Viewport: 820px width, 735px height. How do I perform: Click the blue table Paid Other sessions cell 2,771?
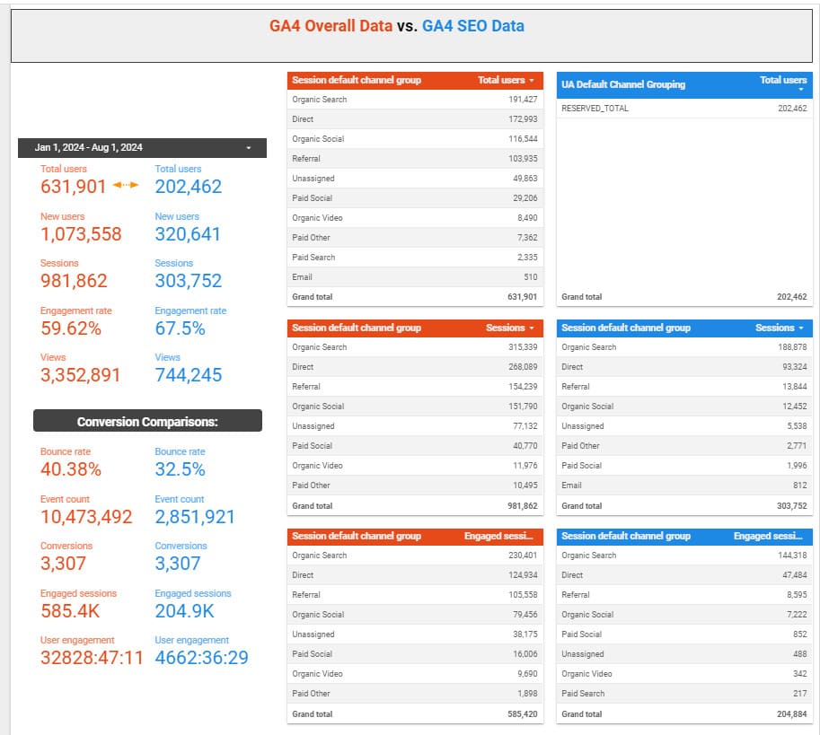[x=797, y=446]
